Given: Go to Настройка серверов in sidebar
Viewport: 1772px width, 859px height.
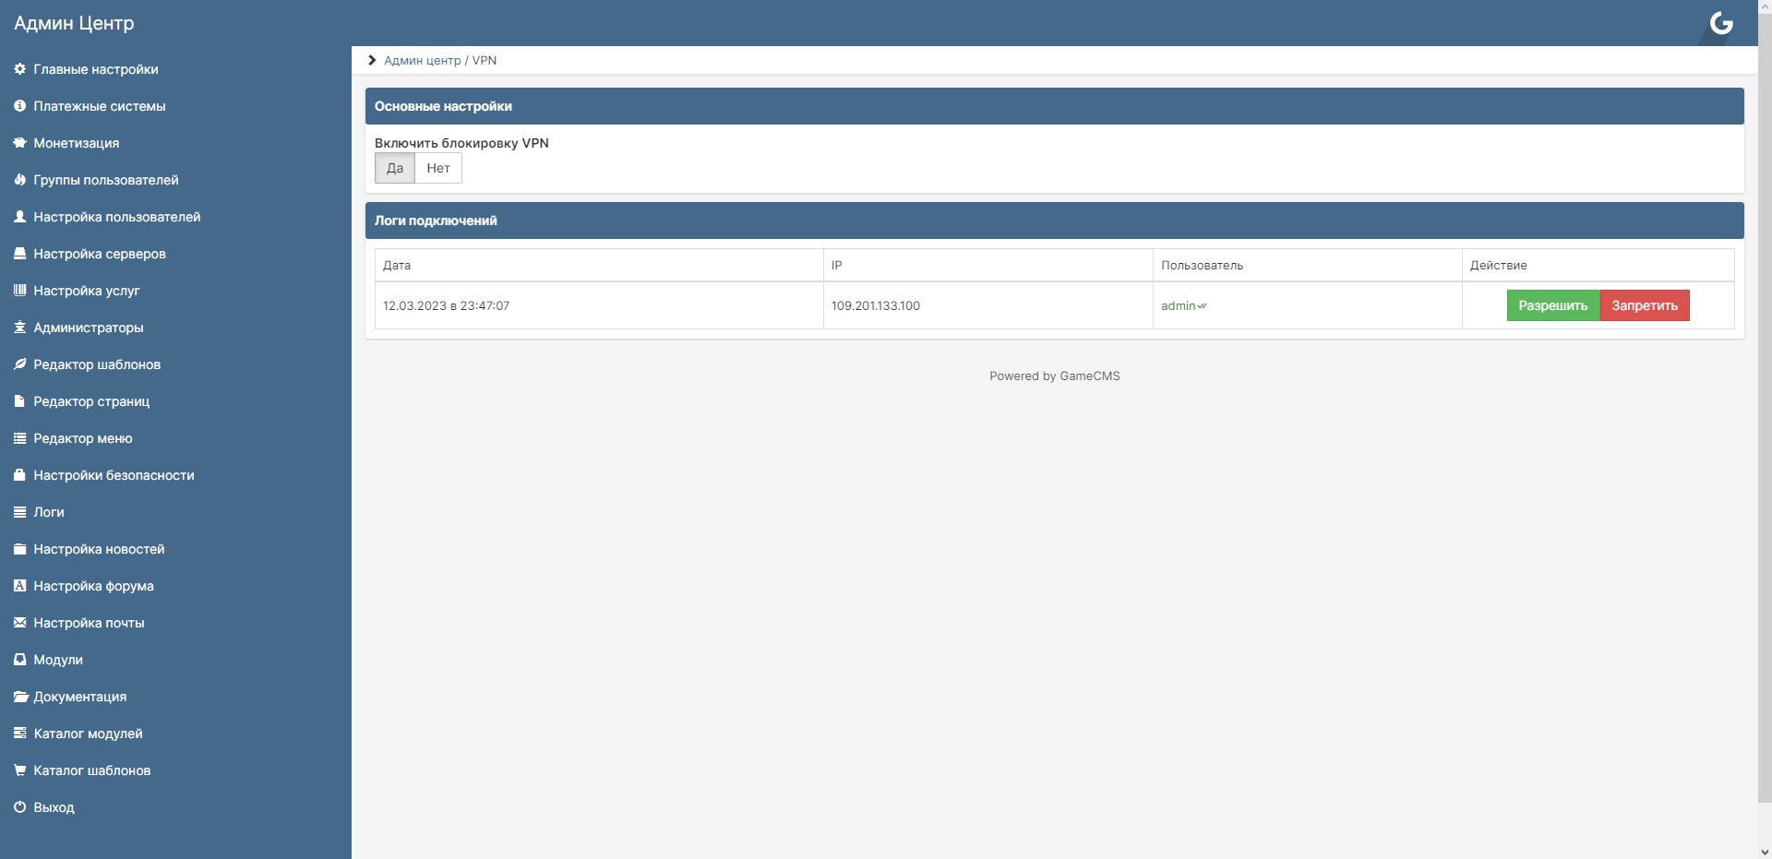Looking at the screenshot, I should tap(100, 254).
